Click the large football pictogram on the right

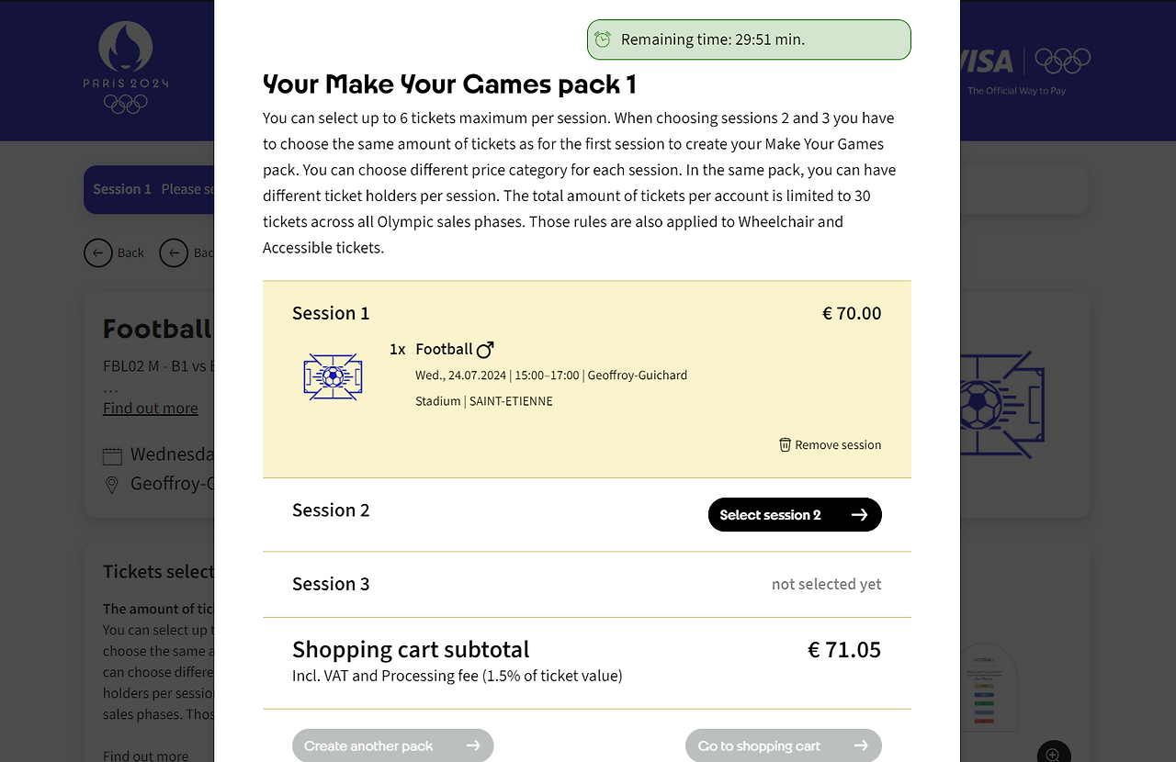pos(1001,404)
